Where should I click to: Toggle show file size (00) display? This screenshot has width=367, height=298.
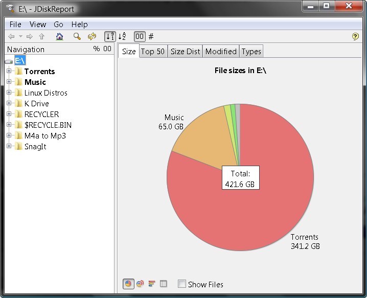click(140, 36)
